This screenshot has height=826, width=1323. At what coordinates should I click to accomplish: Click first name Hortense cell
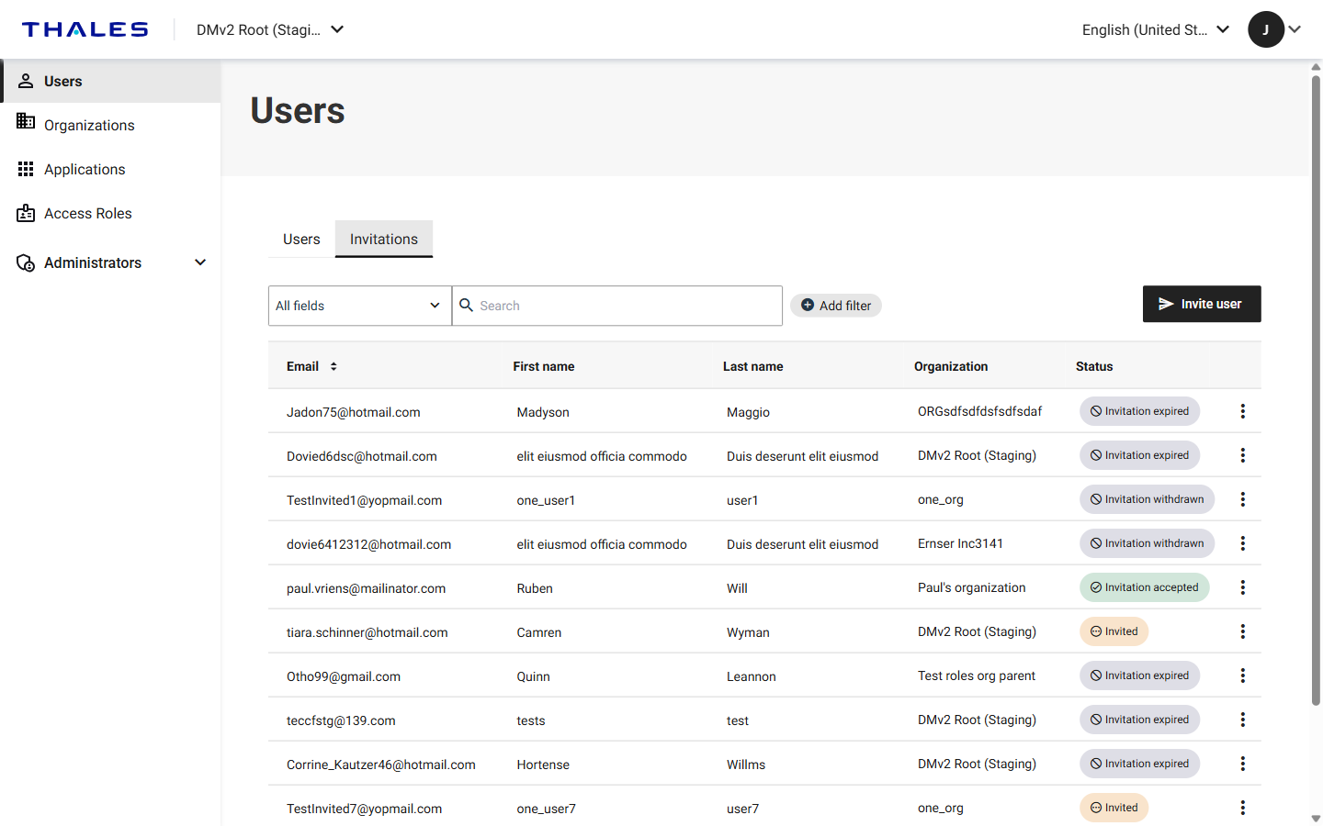(x=543, y=765)
